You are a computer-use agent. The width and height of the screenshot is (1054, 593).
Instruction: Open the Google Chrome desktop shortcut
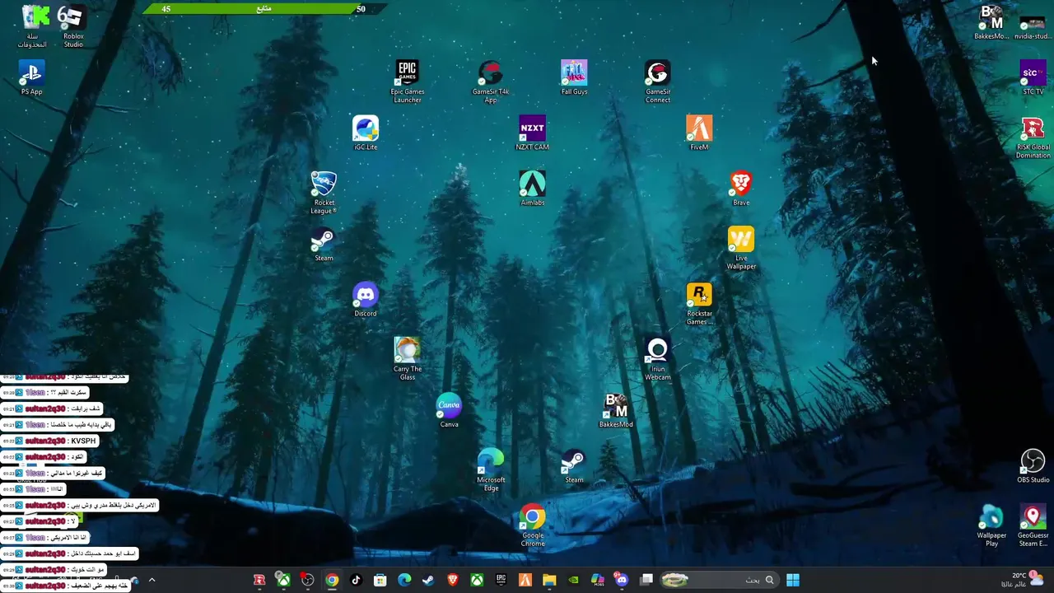(533, 525)
